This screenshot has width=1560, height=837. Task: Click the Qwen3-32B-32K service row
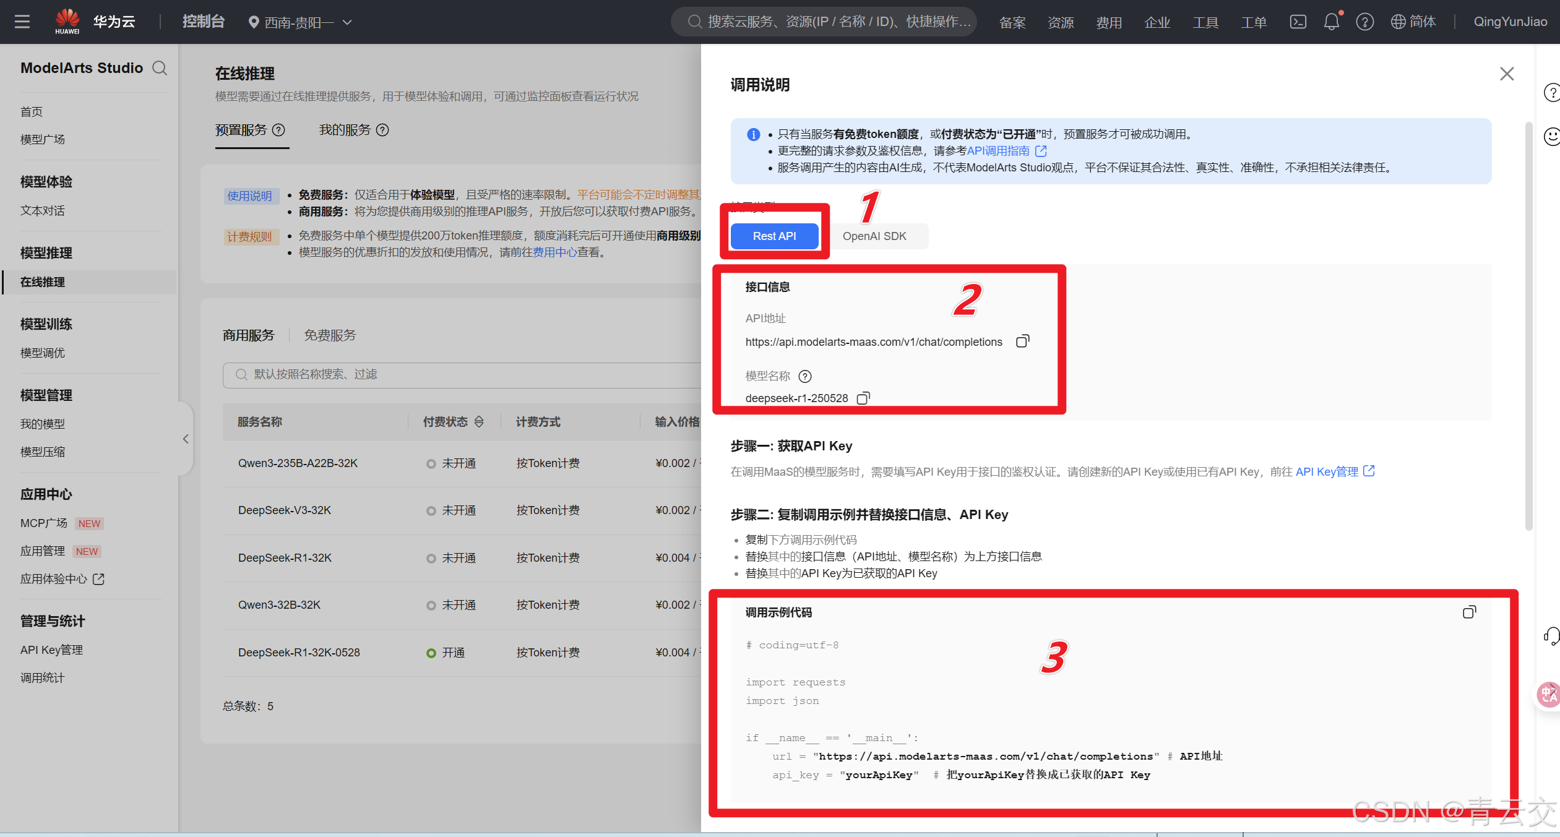coord(462,605)
